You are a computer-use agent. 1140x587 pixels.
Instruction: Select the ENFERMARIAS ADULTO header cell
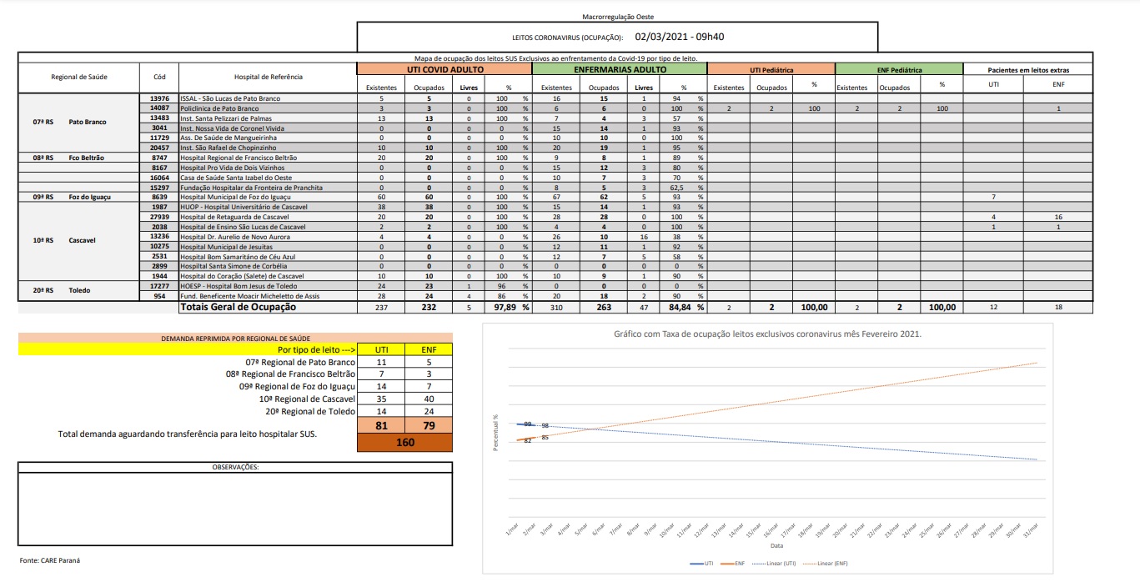620,70
